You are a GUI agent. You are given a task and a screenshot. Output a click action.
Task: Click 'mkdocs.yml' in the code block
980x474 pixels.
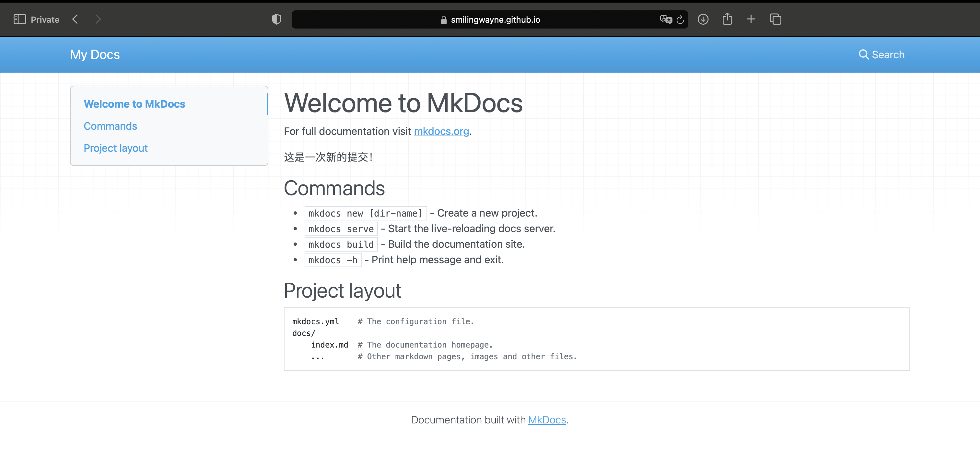315,322
